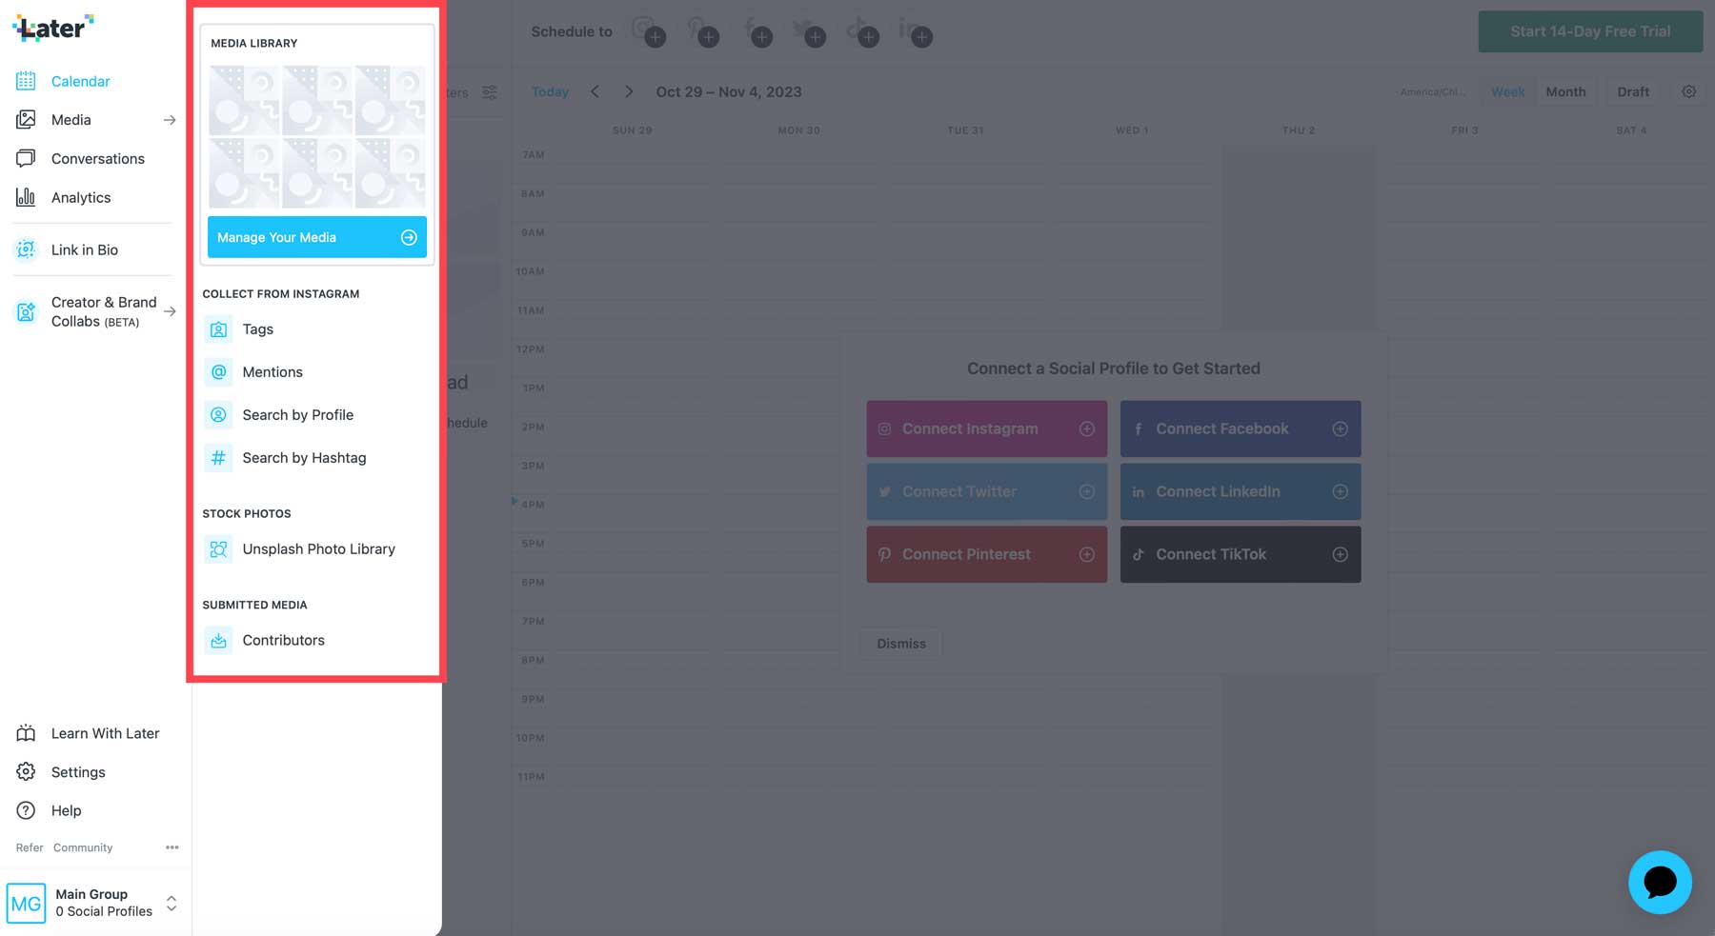Click the Help question mark icon
The height and width of the screenshot is (936, 1715).
(26, 810)
